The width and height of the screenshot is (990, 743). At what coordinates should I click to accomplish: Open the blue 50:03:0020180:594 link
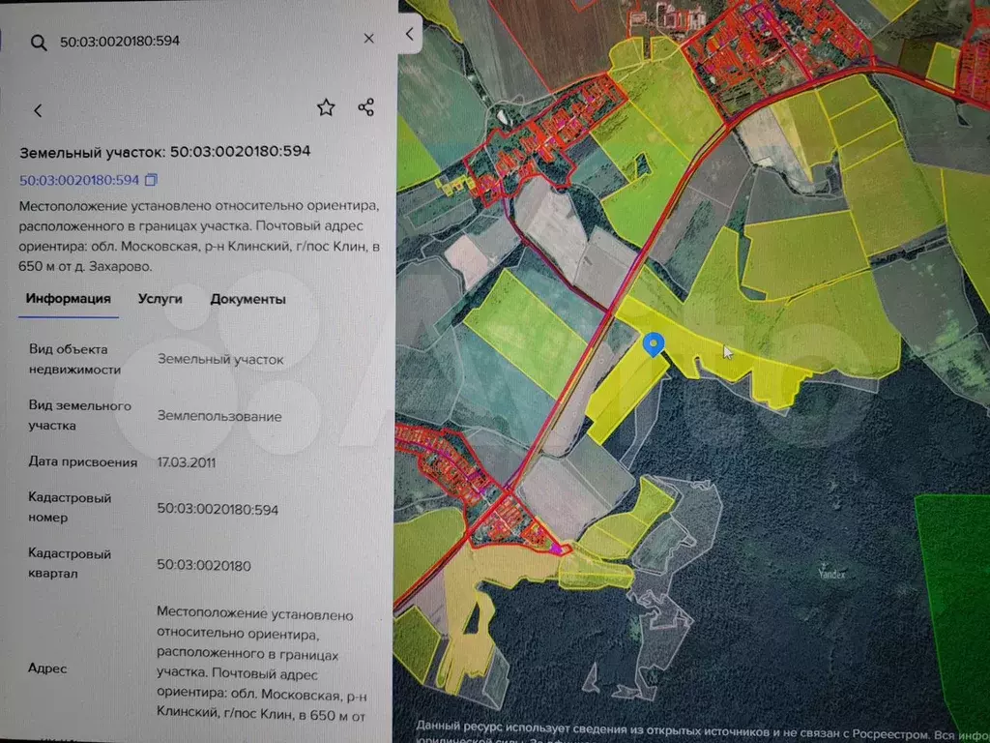pos(79,180)
